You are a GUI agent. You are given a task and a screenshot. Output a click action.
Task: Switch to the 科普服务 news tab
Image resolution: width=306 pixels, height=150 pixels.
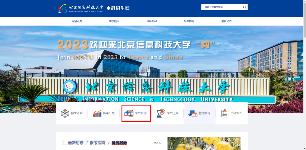coord(119,143)
